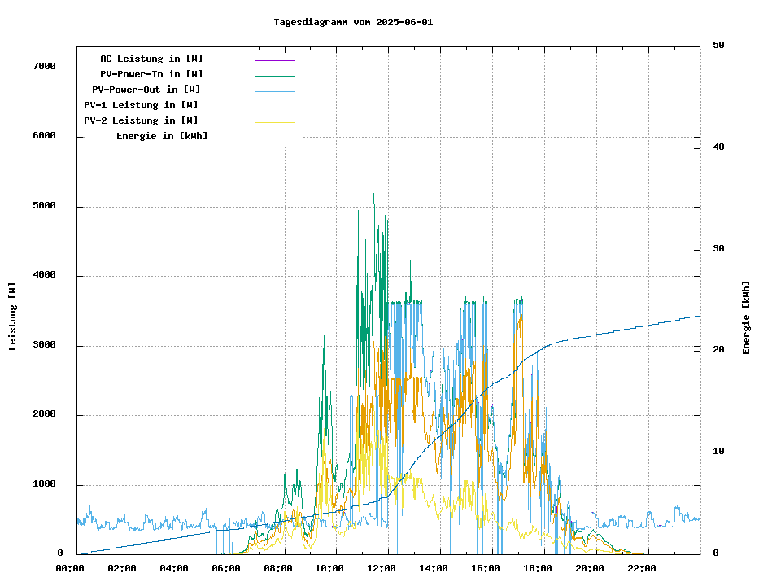Select the AC Leistung legend label
Image resolution: width=781 pixels, height=586 pixels.
151,59
